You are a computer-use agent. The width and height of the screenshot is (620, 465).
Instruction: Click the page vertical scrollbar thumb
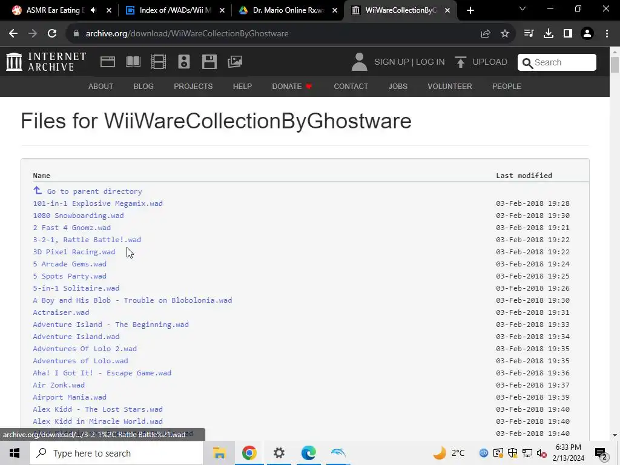pos(615,65)
